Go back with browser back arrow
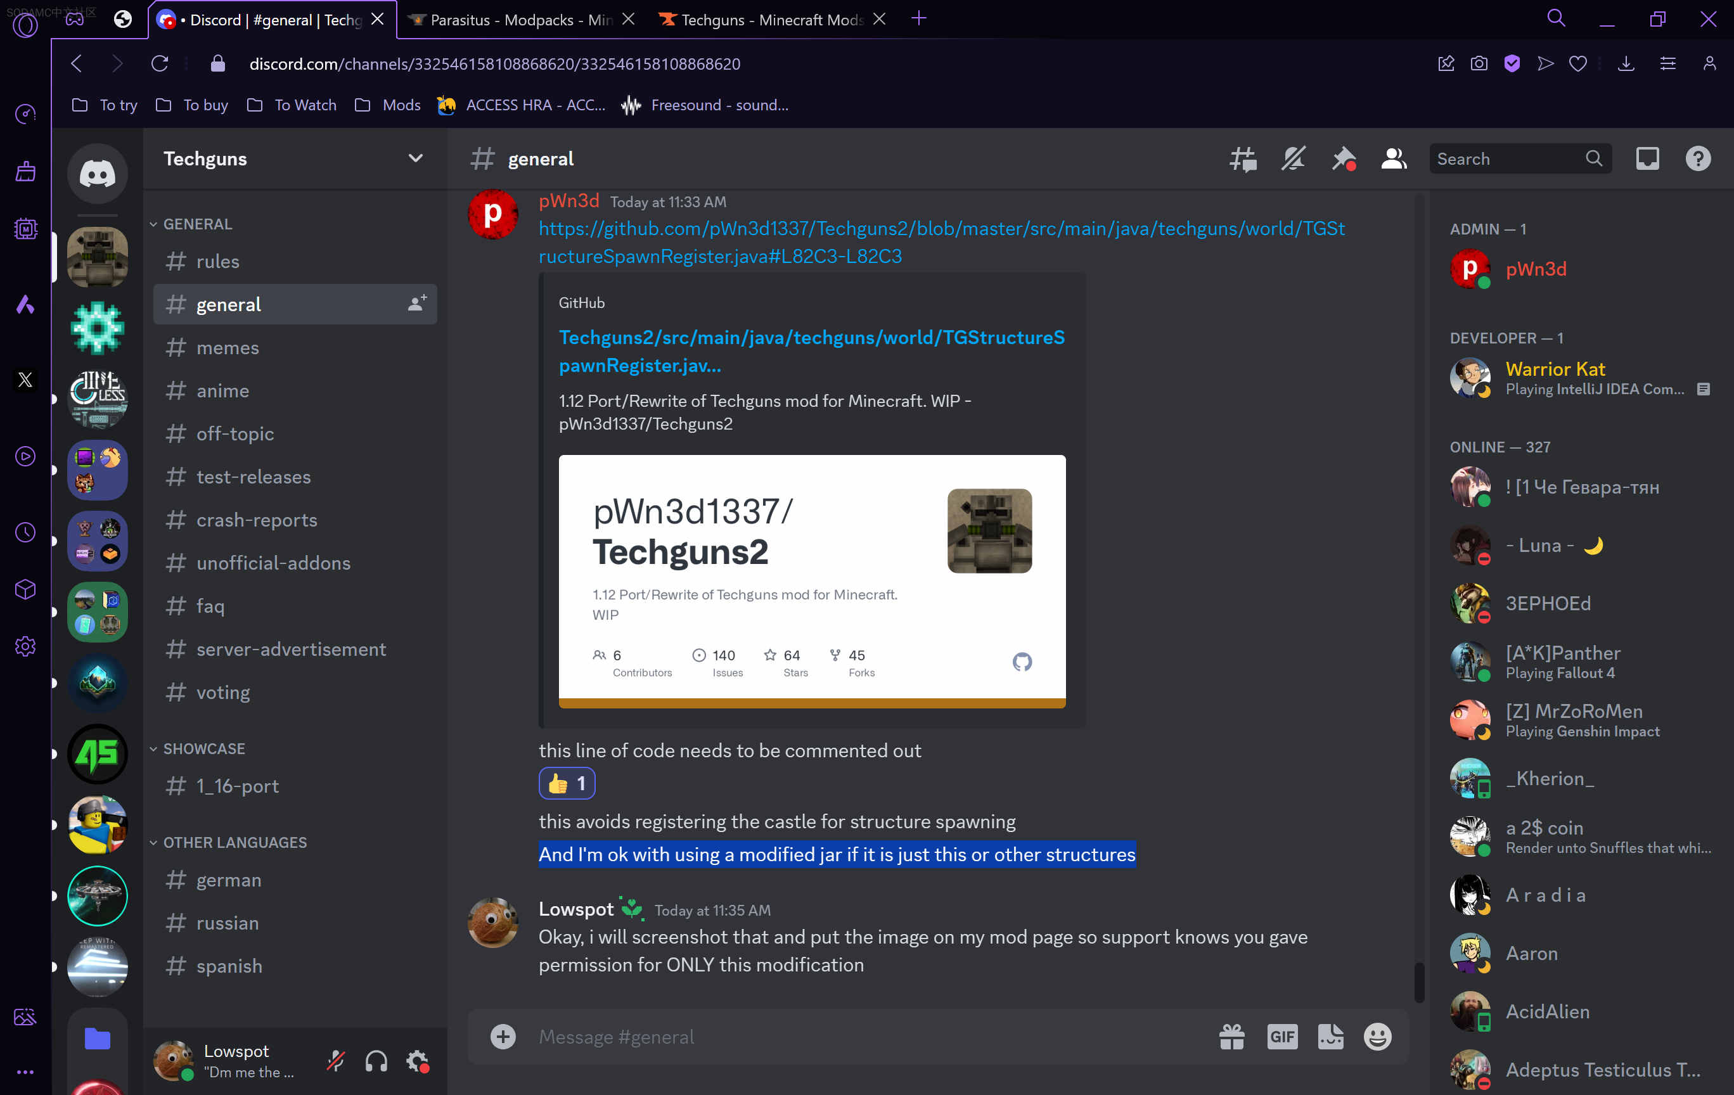This screenshot has width=1734, height=1095. 76,63
